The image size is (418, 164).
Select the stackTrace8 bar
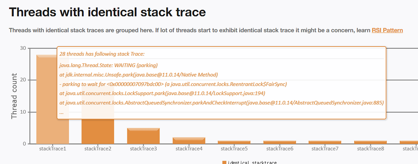(371, 142)
